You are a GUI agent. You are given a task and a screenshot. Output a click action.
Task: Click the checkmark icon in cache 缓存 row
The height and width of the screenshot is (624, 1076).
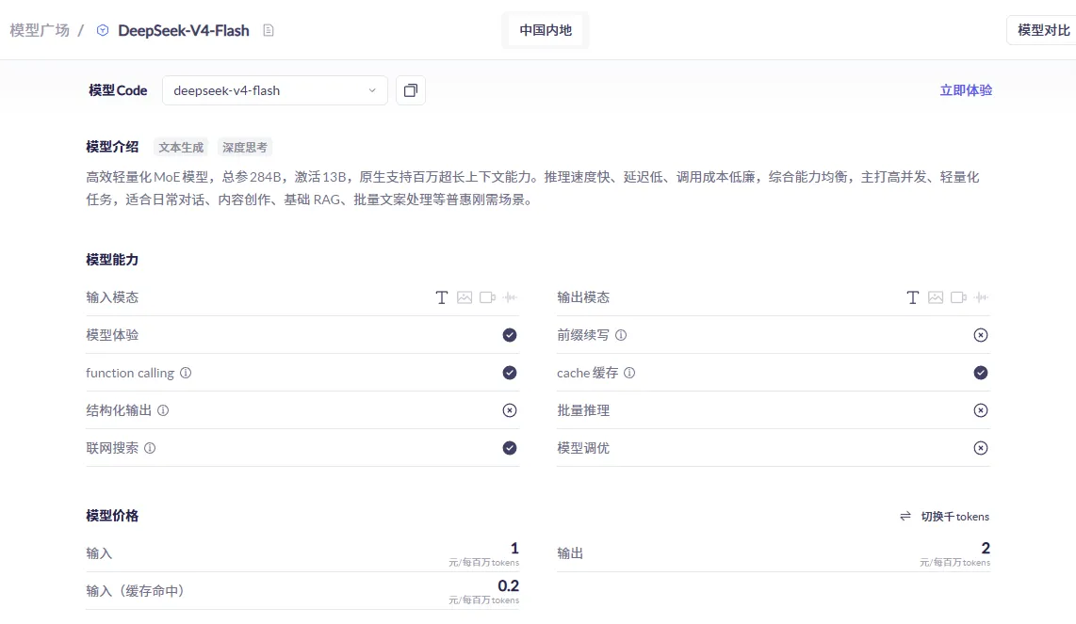(981, 373)
